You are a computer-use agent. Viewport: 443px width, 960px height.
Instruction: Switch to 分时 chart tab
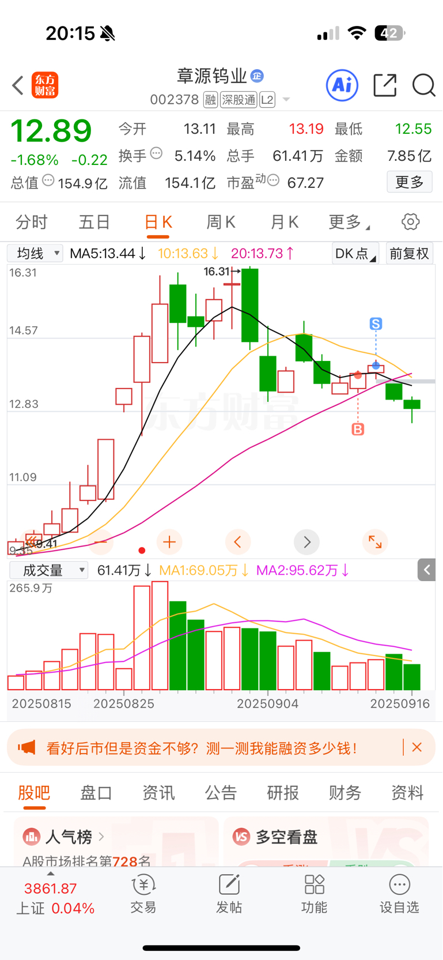[x=32, y=222]
